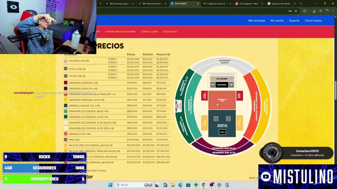
Task: Open a new browser tab
Action: [301, 4]
